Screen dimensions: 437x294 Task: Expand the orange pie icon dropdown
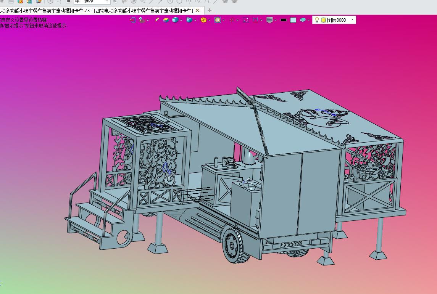coord(209,20)
